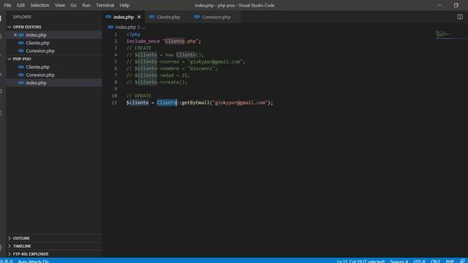This screenshot has height=263, width=468.
Task: Click the PHP icon on the Conexion.php tab
Action: pyautogui.click(x=197, y=17)
